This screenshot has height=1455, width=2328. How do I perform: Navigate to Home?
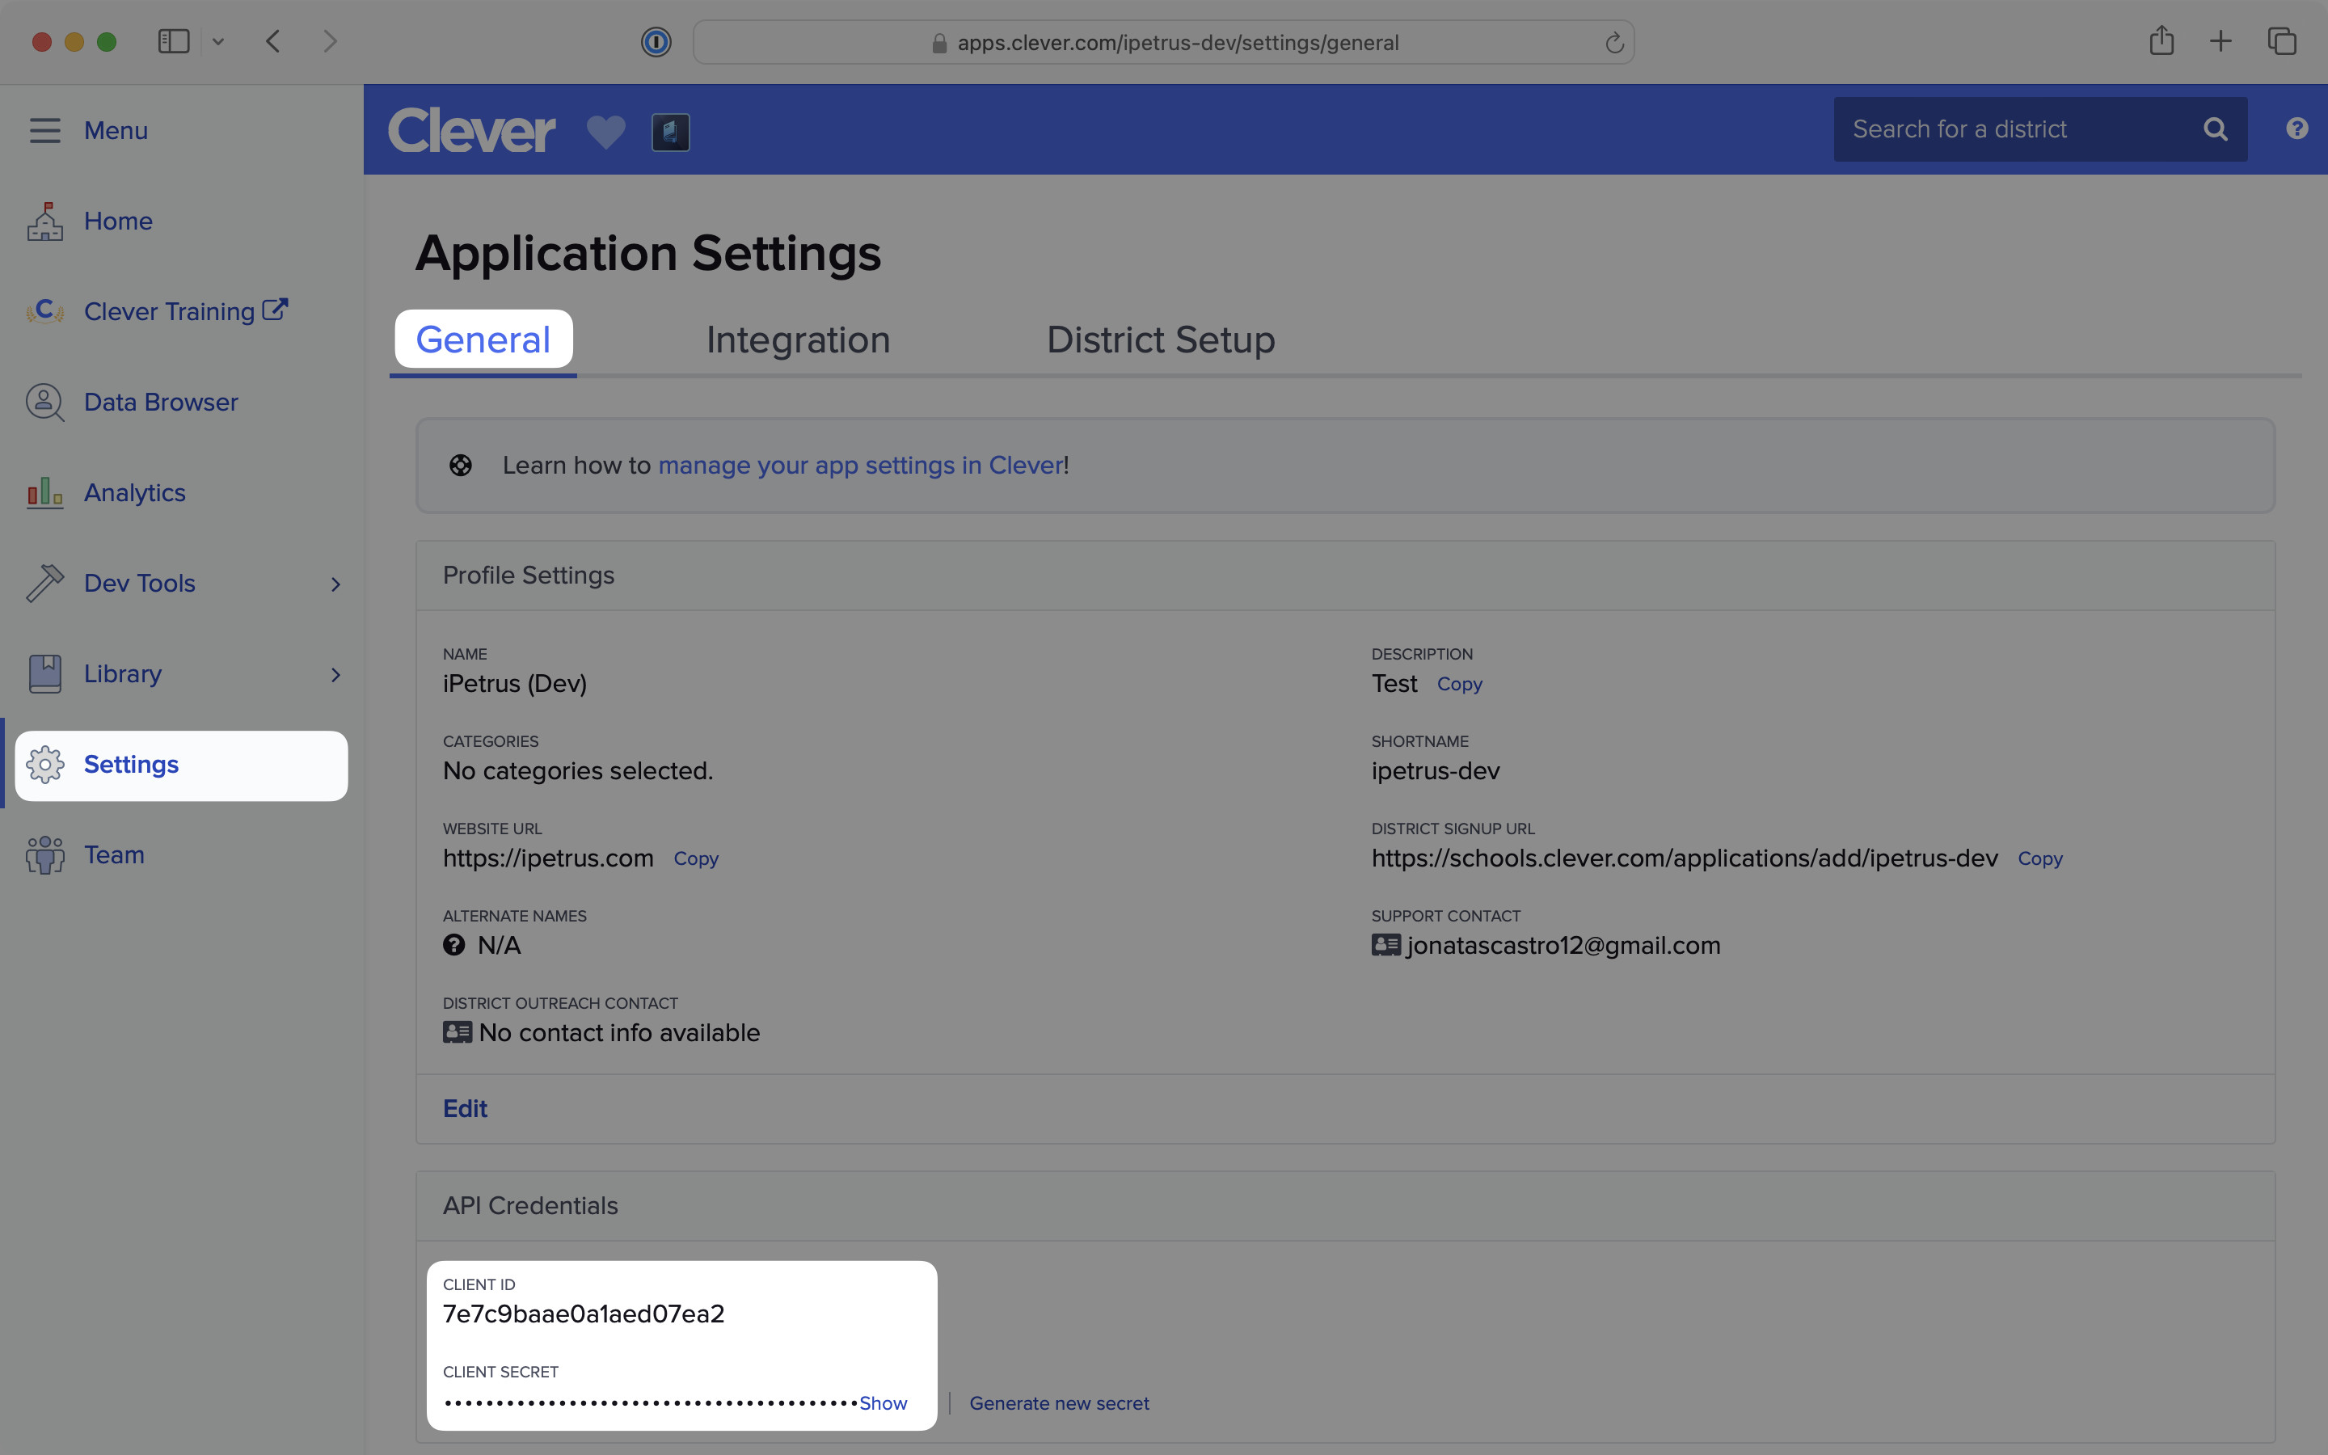pos(117,221)
